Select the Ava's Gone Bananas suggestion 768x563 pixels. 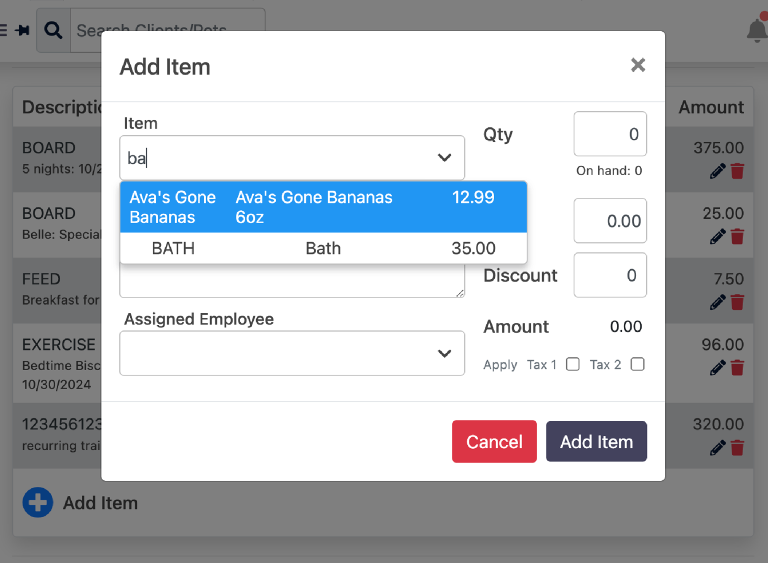pyautogui.click(x=323, y=207)
